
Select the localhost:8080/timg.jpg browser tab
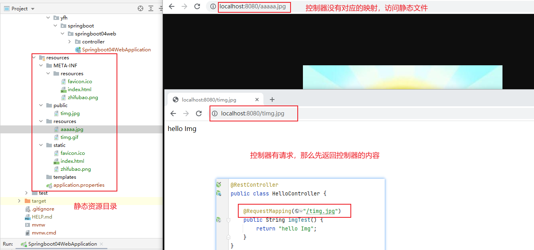(x=215, y=100)
